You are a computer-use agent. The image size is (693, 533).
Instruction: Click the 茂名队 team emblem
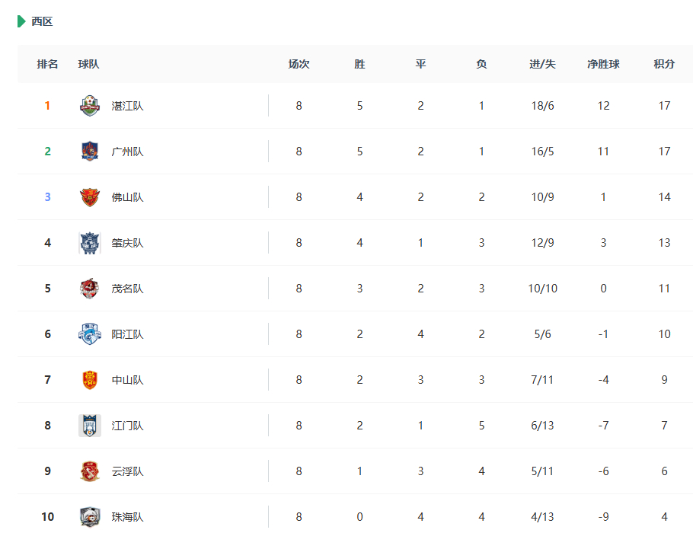coord(90,289)
